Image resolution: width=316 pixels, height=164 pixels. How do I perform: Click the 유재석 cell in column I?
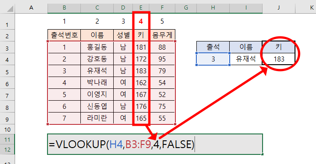246,59
